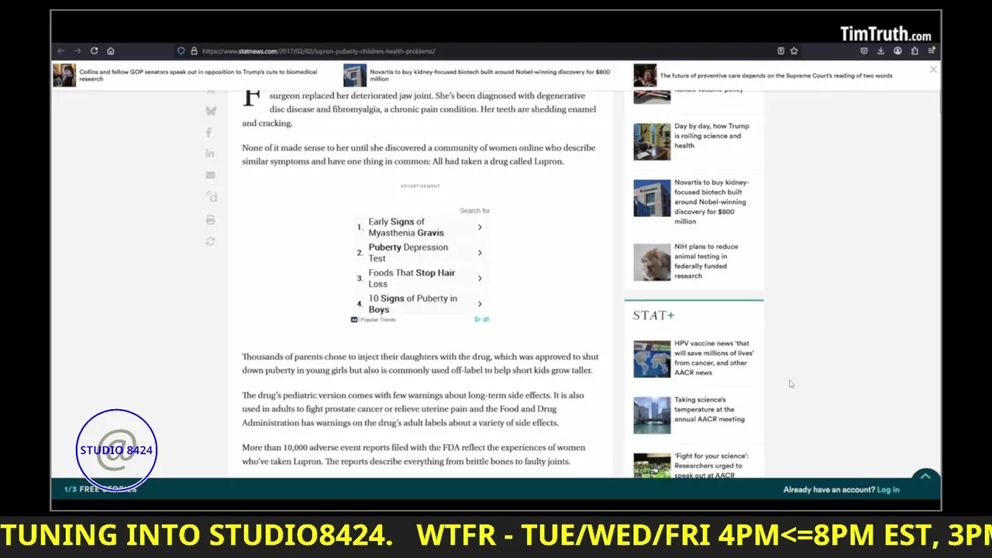Image resolution: width=992 pixels, height=558 pixels.
Task: Open the extensions puzzle icon
Action: point(914,51)
